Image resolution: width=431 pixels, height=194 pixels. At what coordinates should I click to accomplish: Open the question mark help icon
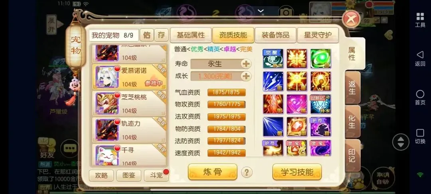pyautogui.click(x=247, y=172)
